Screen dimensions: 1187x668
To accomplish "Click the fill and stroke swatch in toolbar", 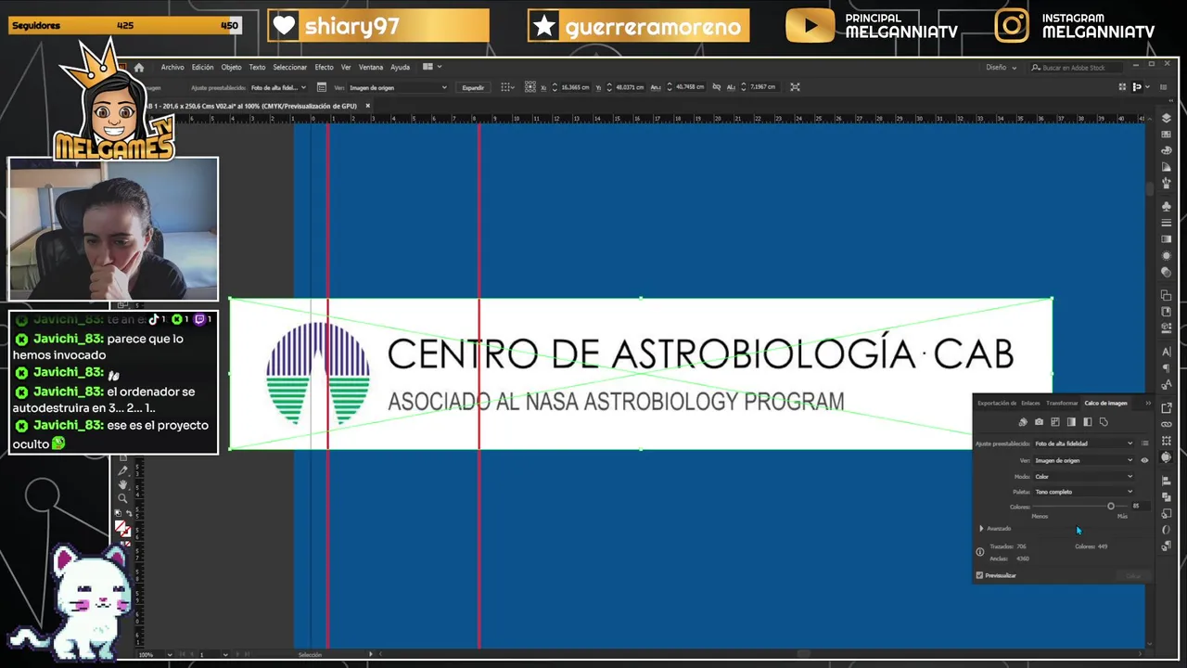I will tap(122, 529).
